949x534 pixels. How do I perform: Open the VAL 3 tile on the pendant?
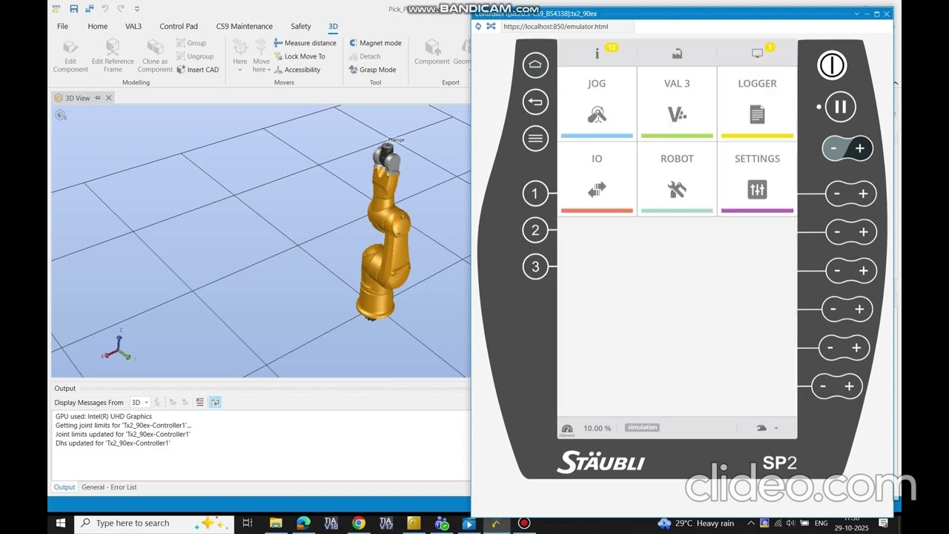[x=677, y=104]
